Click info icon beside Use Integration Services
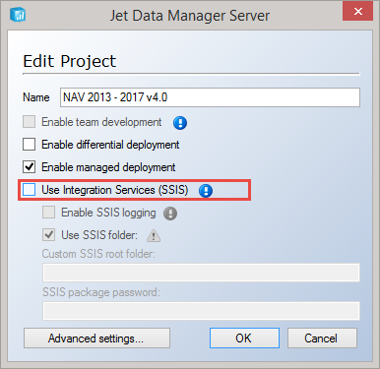The height and width of the screenshot is (369, 380). [x=206, y=190]
